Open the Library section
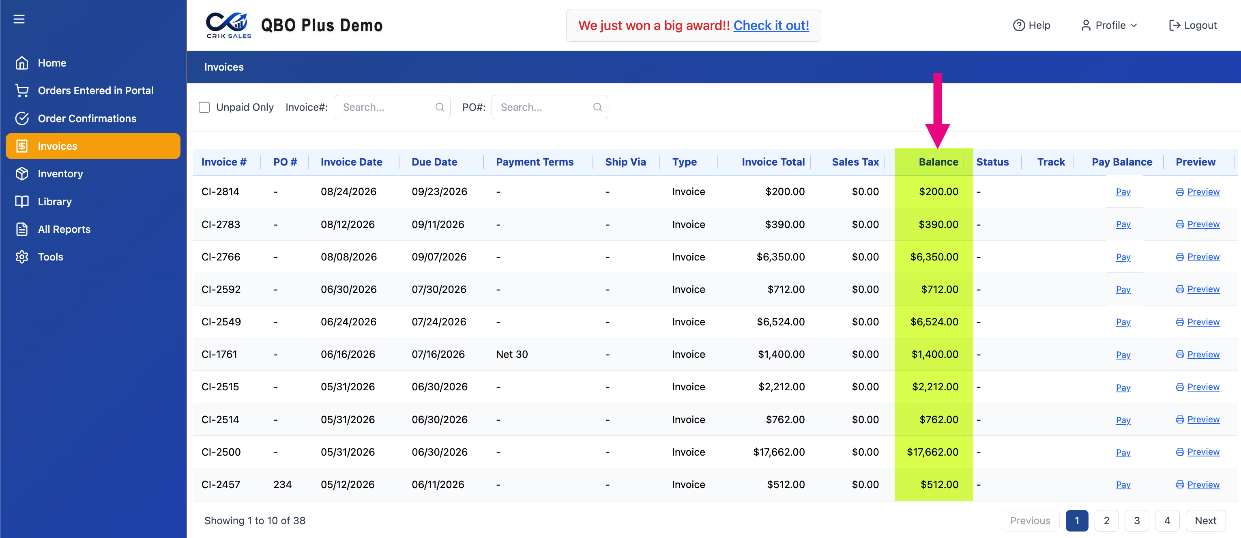This screenshot has width=1241, height=538. [93, 202]
